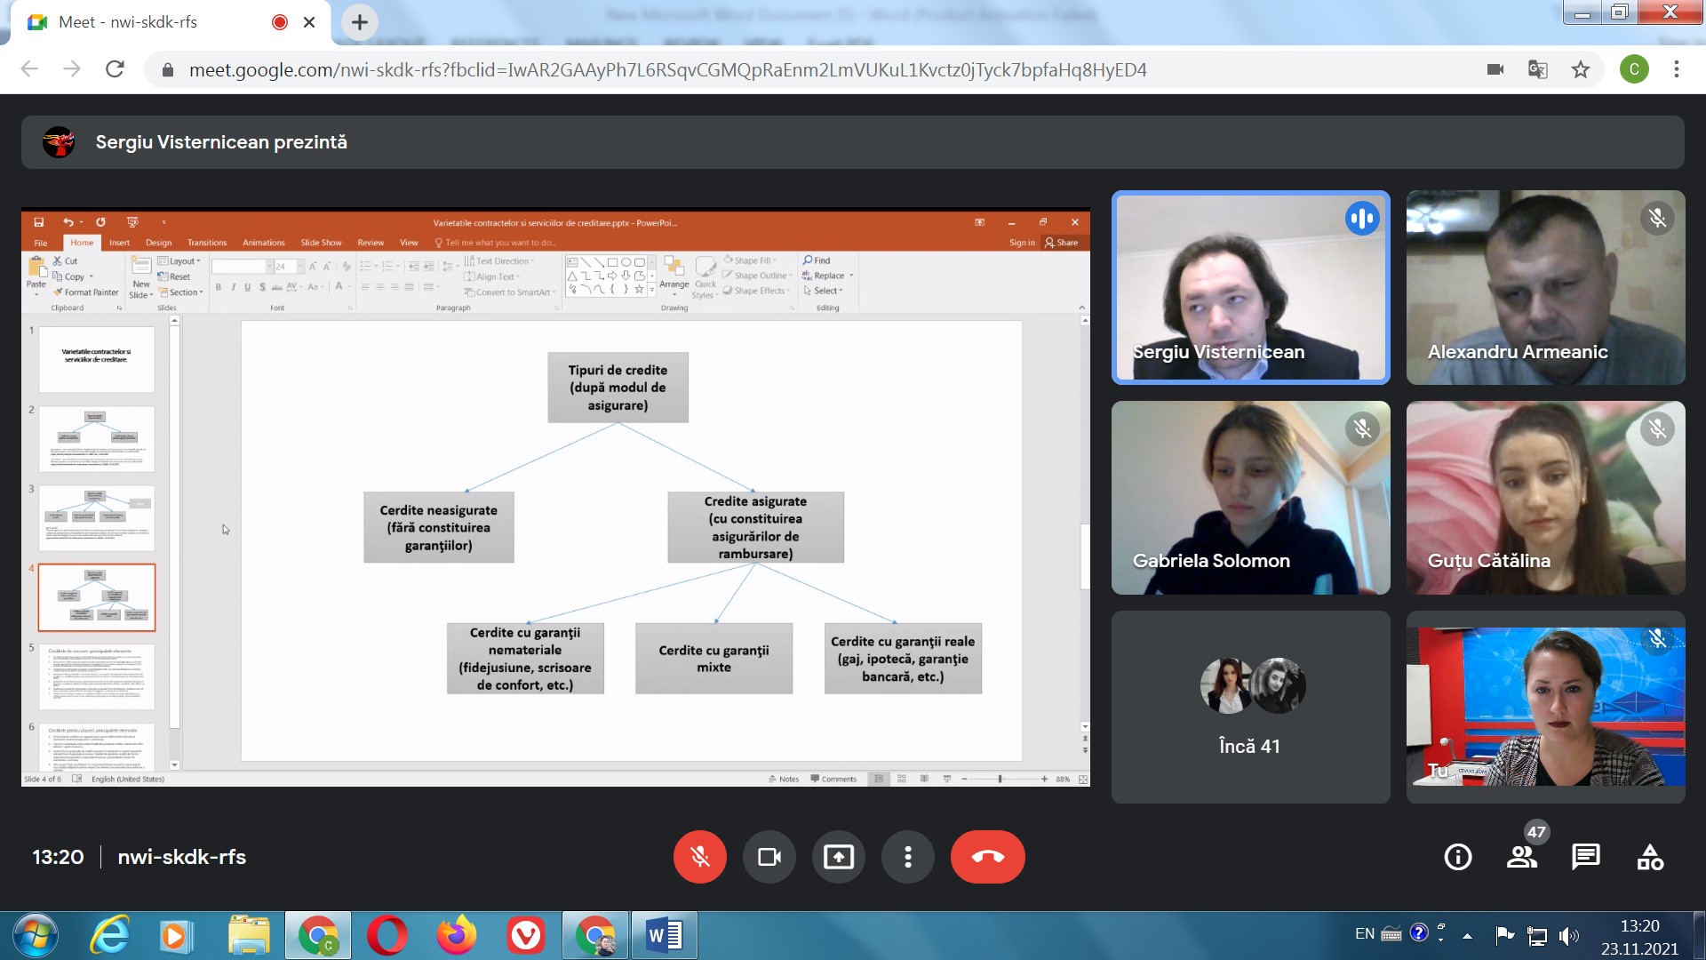Click the present now button
Viewport: 1706px width, 960px height.
pyautogui.click(x=838, y=857)
